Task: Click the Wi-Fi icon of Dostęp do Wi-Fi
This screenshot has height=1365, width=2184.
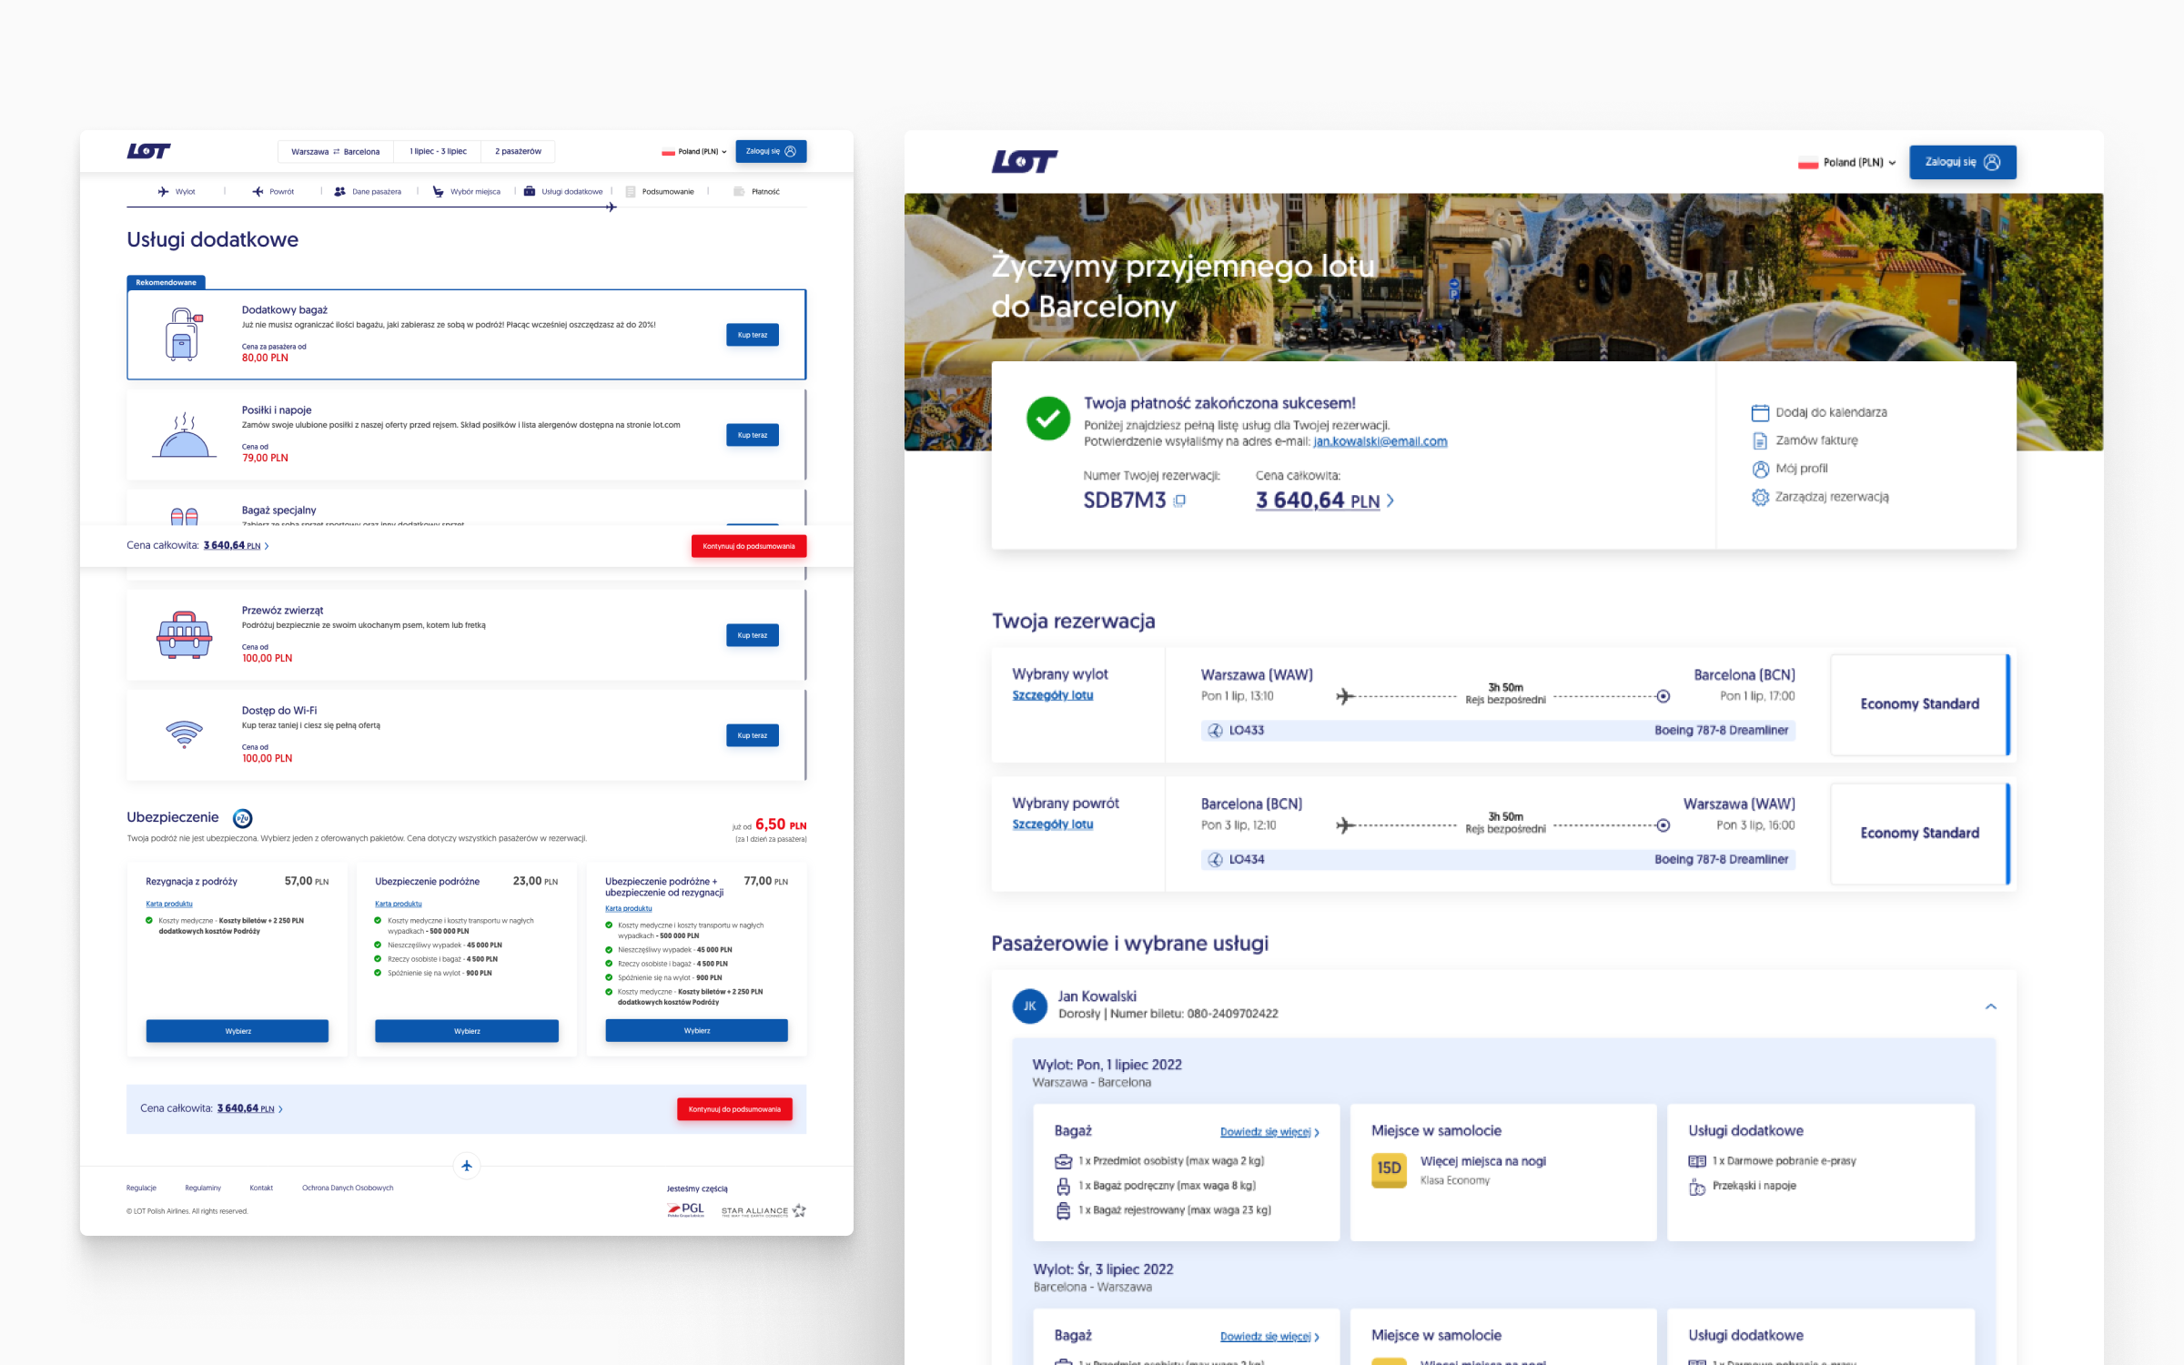Action: coord(184,733)
